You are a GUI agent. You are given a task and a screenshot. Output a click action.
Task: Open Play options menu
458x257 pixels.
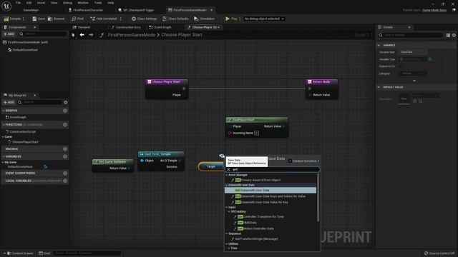(240, 19)
